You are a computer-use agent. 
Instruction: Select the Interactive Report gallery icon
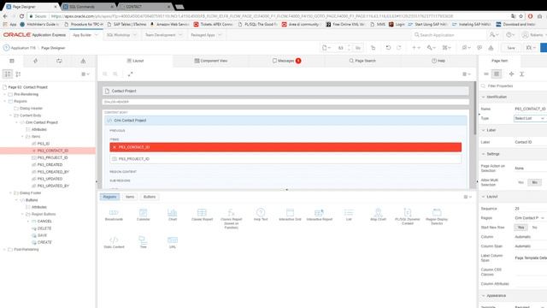click(319, 215)
